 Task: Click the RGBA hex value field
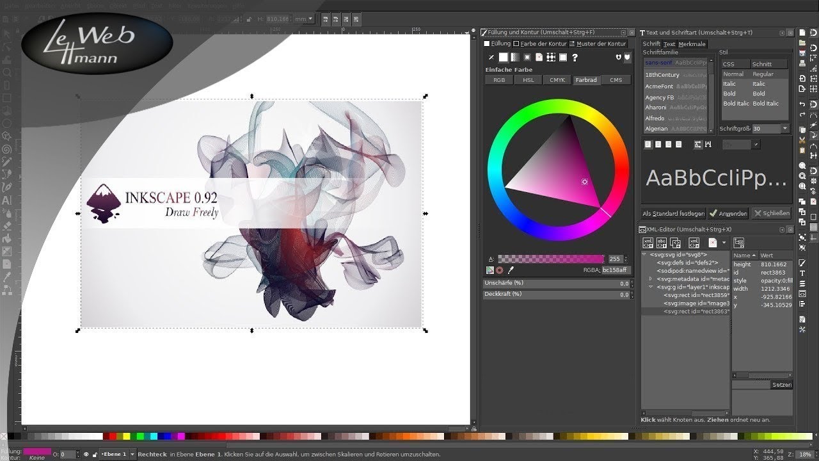pyautogui.click(x=617, y=270)
